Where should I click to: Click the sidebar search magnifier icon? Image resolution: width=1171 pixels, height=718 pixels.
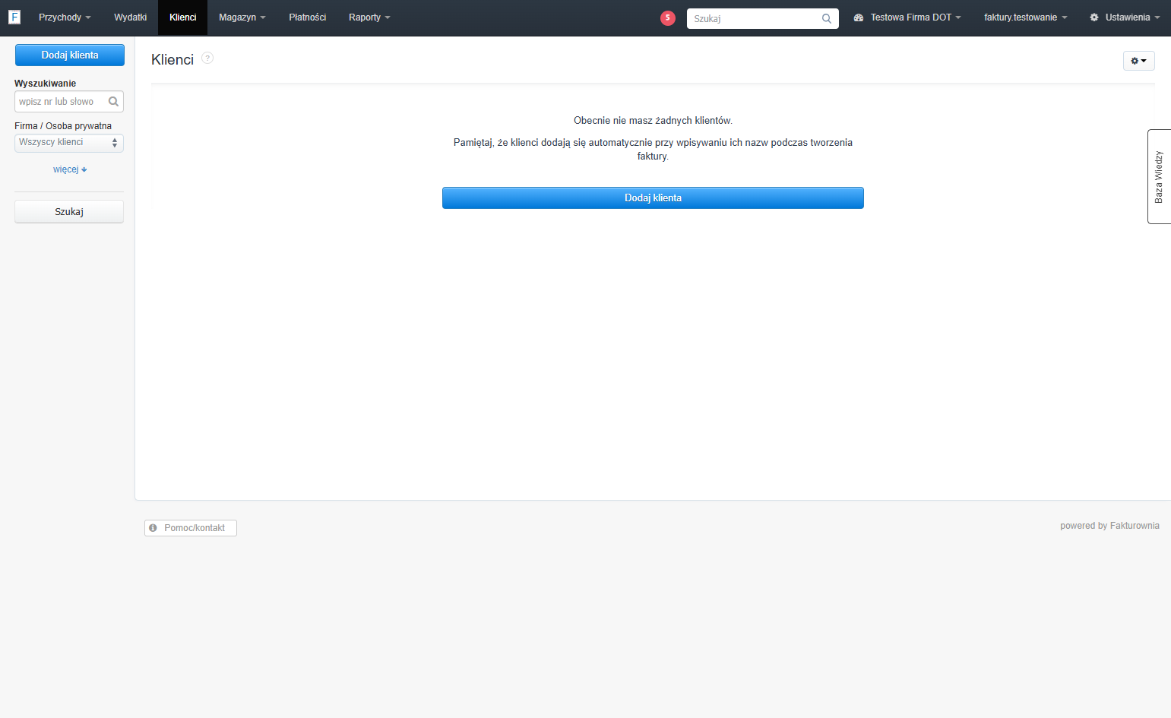(x=113, y=101)
